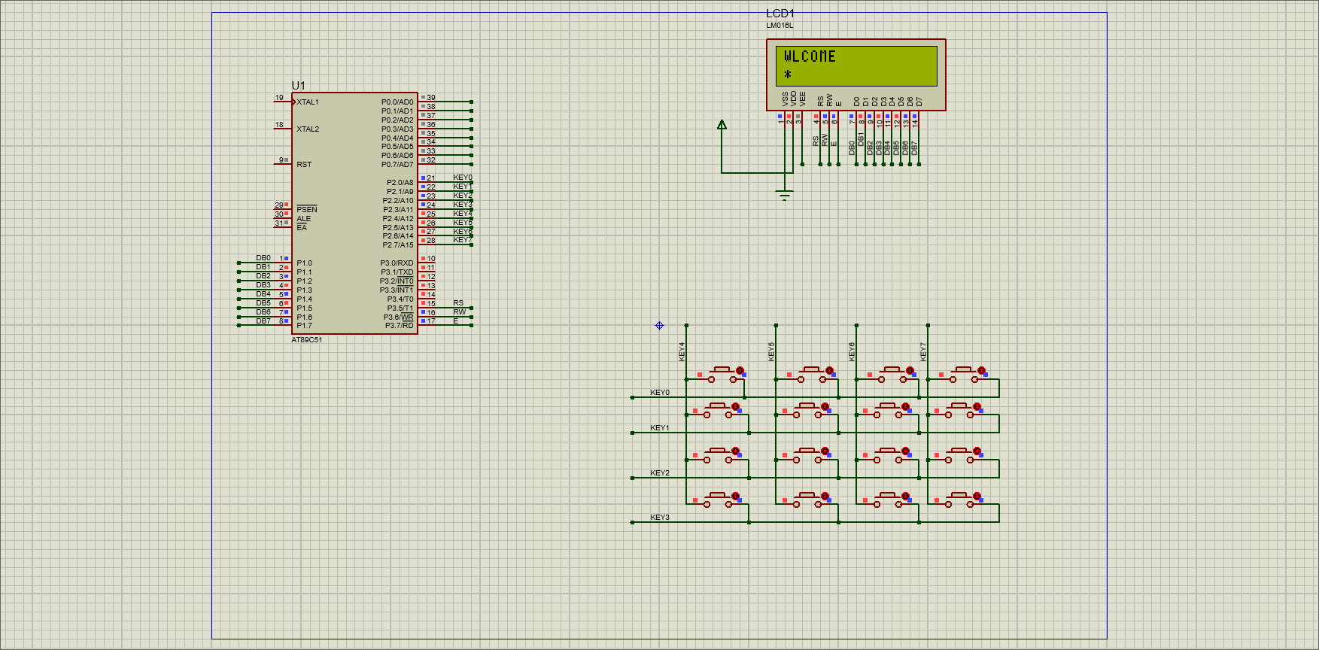Click the DB1 net label below LCD pin 8
The image size is (1319, 650).
pyautogui.click(x=861, y=138)
